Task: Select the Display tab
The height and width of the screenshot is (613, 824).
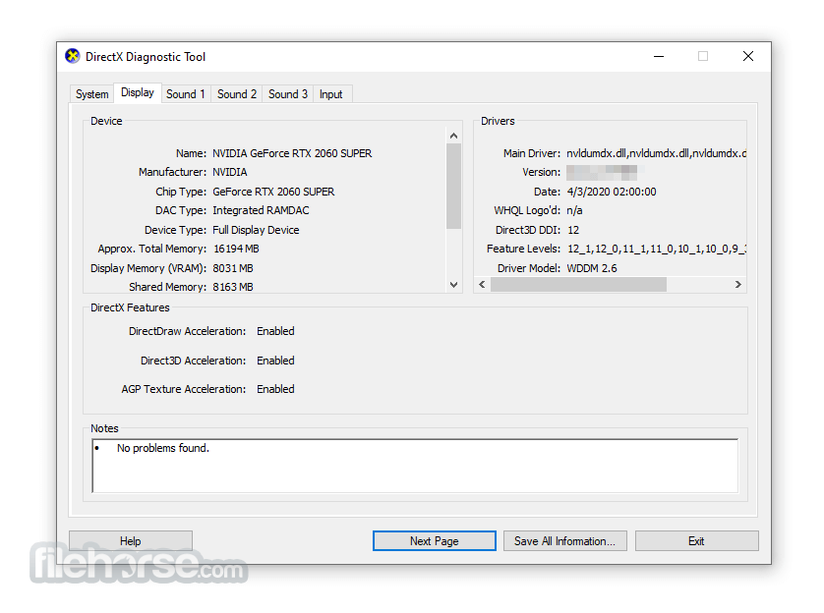Action: (x=138, y=93)
